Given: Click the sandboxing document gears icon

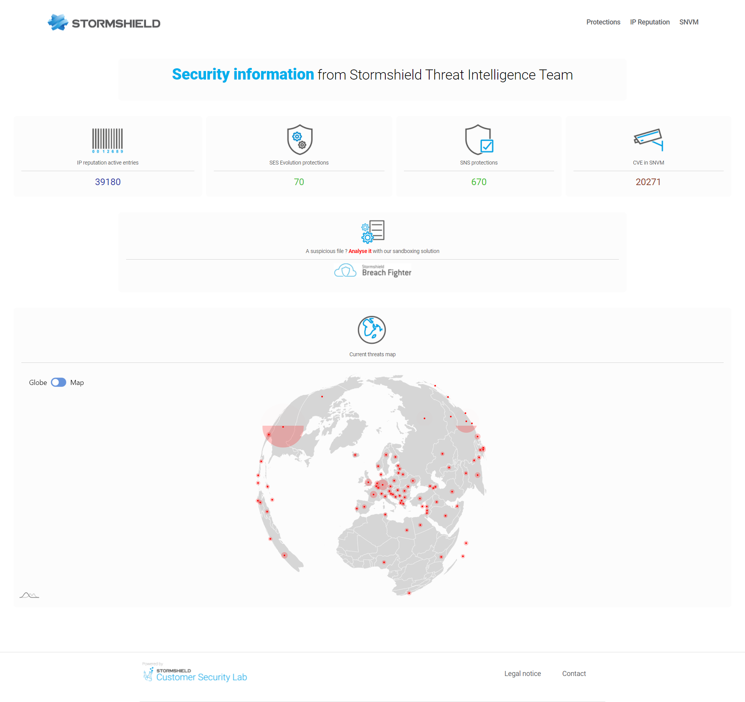Looking at the screenshot, I should coord(372,231).
